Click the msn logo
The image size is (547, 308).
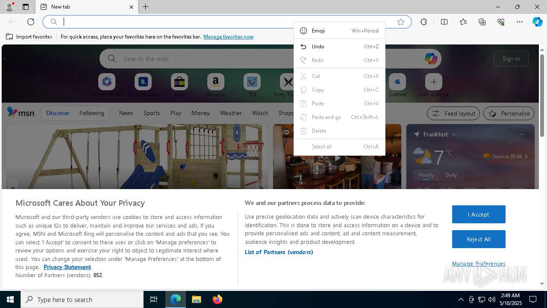tap(21, 113)
